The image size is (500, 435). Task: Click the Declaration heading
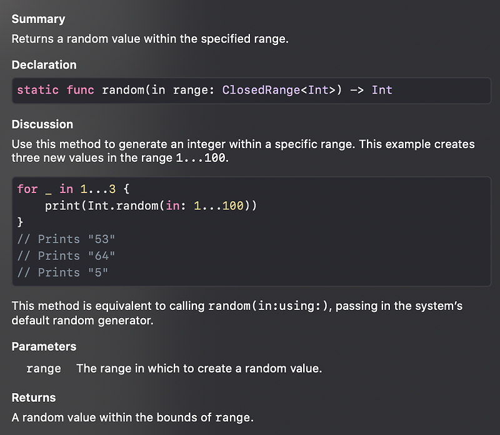pyautogui.click(x=44, y=65)
